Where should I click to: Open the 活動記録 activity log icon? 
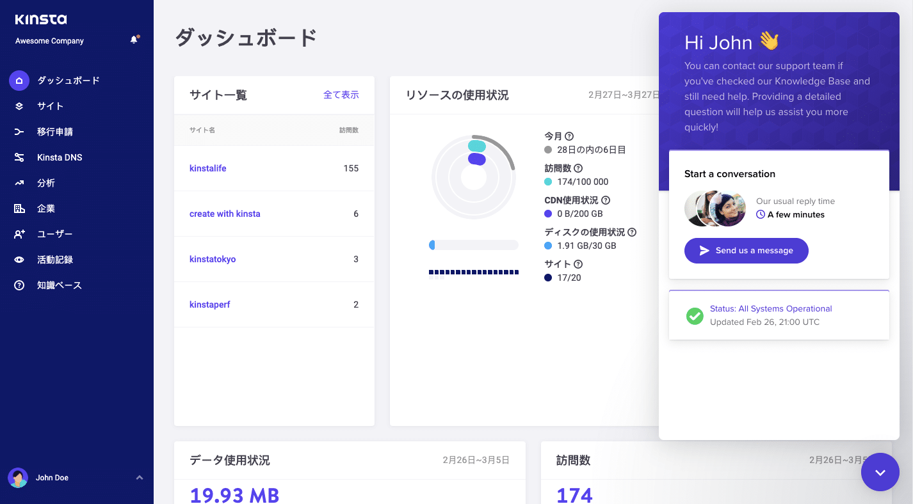tap(19, 259)
